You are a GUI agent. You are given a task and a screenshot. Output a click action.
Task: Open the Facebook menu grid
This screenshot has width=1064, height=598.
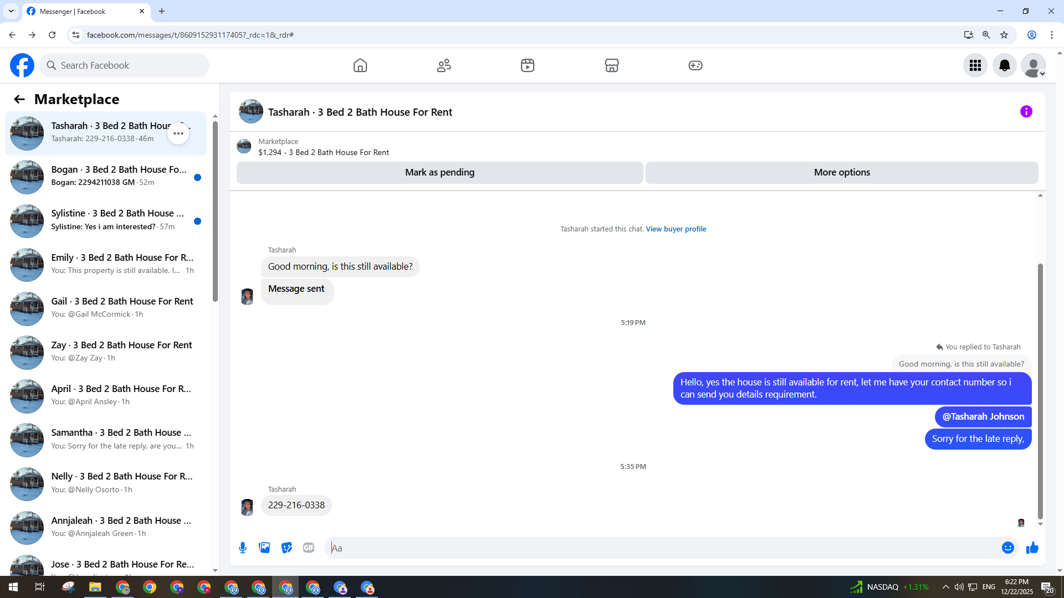click(x=975, y=65)
